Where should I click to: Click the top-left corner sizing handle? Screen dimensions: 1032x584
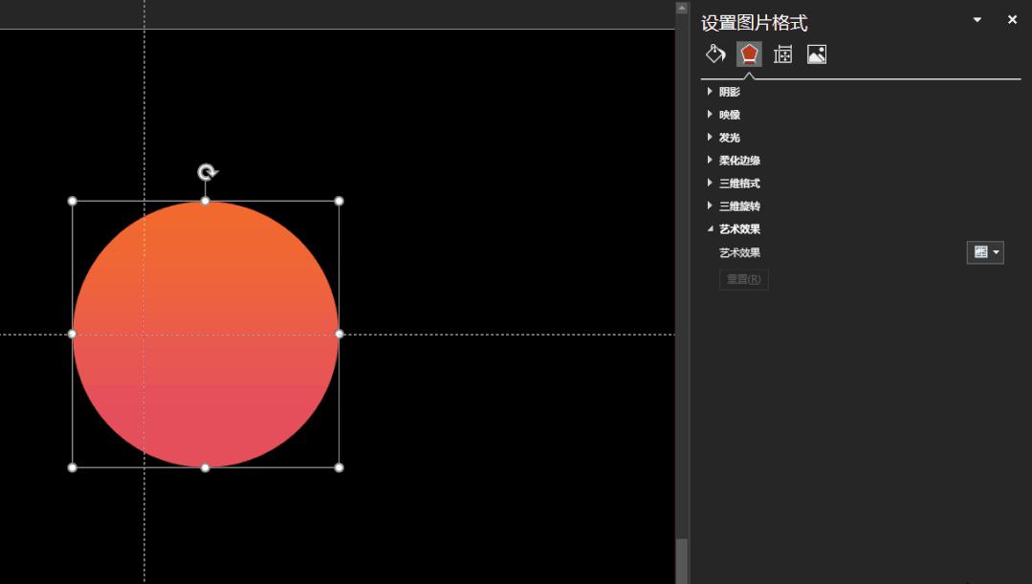[73, 202]
